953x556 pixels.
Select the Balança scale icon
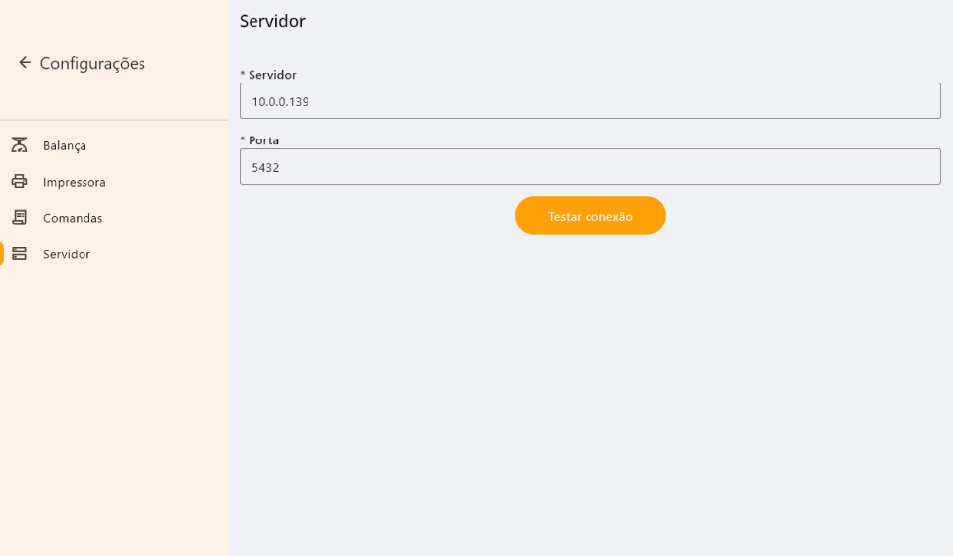[19, 145]
